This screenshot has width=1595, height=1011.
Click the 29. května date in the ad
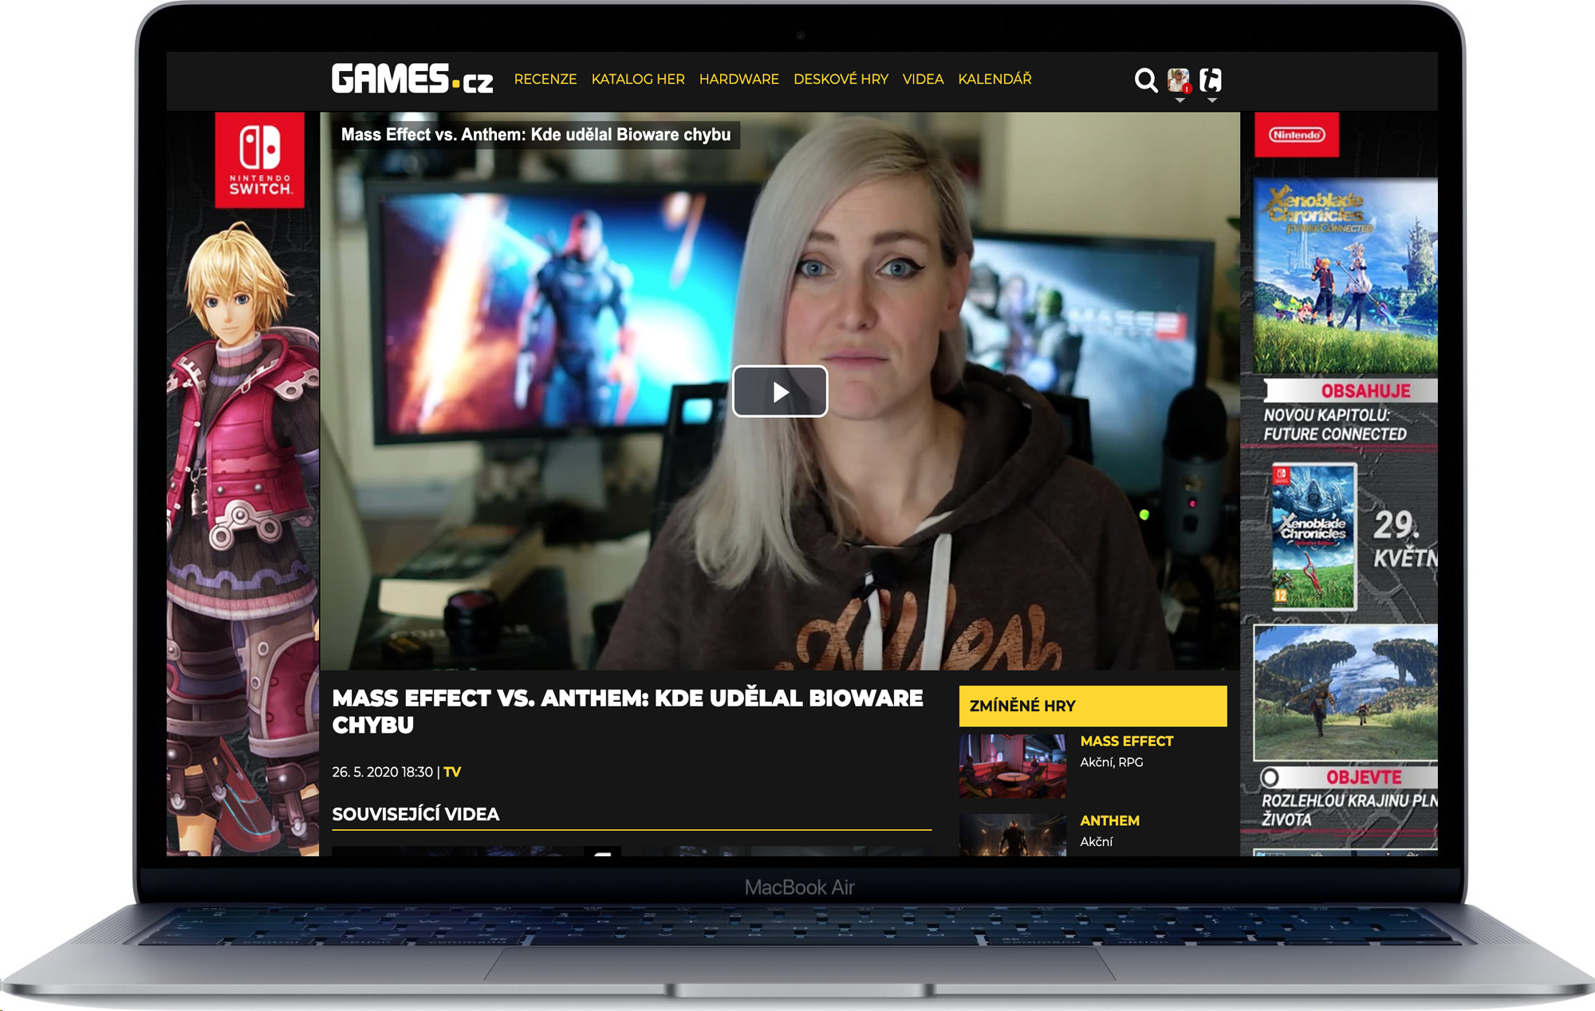[x=1405, y=540]
